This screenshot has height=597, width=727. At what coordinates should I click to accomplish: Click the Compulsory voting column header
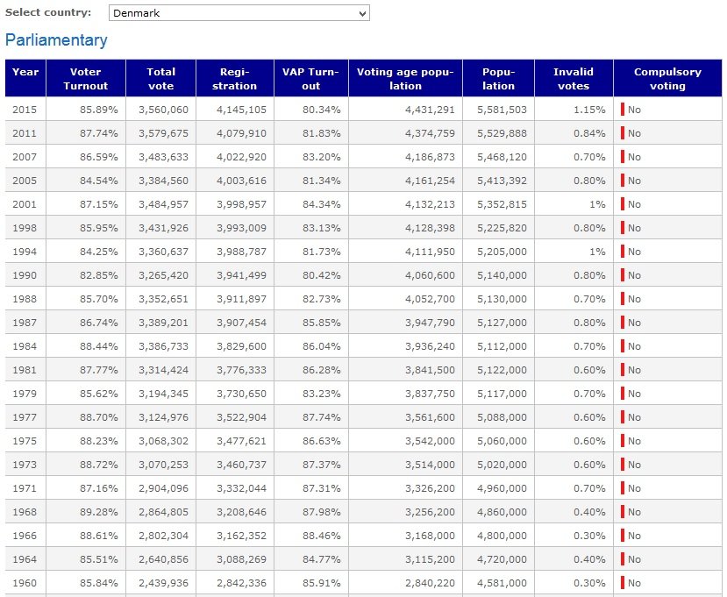(x=667, y=78)
